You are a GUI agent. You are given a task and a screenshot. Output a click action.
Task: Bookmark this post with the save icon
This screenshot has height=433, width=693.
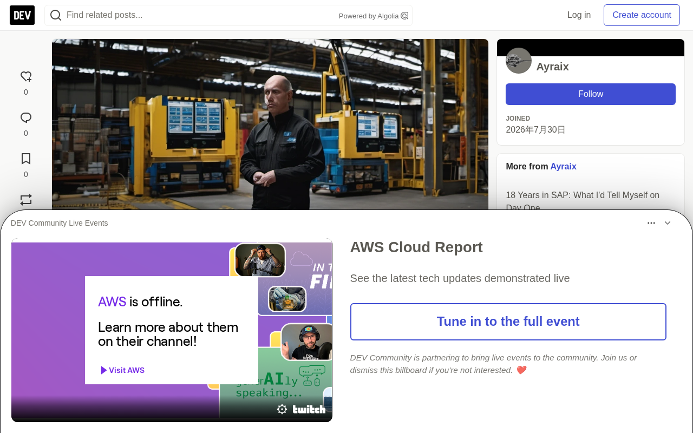[26, 159]
